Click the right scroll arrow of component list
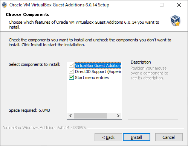The width and height of the screenshot is (188, 146). (x=118, y=116)
